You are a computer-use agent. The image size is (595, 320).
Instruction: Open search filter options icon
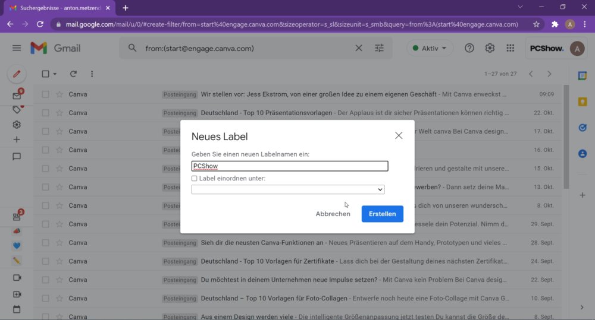pyautogui.click(x=379, y=48)
